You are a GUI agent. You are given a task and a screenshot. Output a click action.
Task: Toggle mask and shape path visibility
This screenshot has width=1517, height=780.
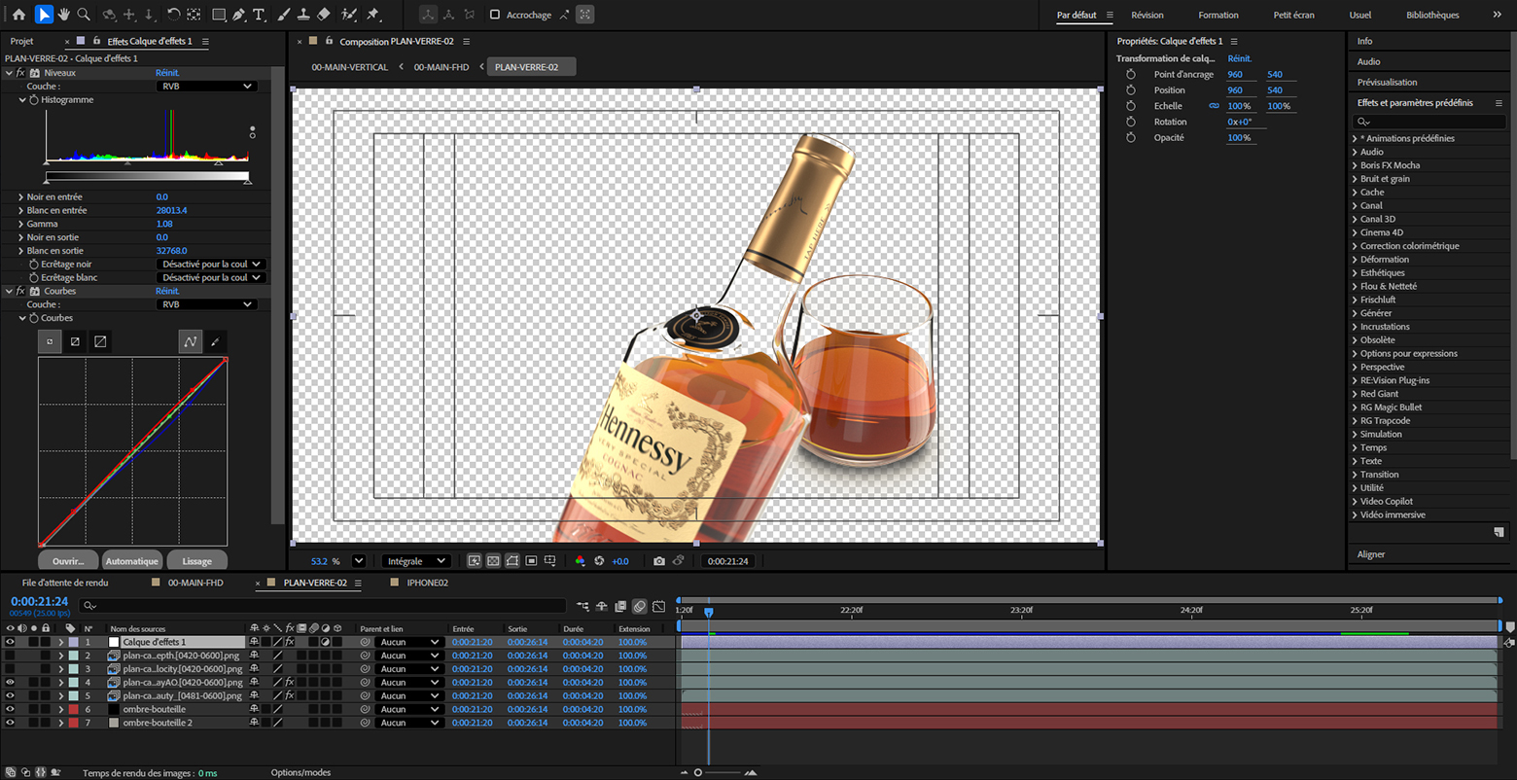tap(512, 561)
